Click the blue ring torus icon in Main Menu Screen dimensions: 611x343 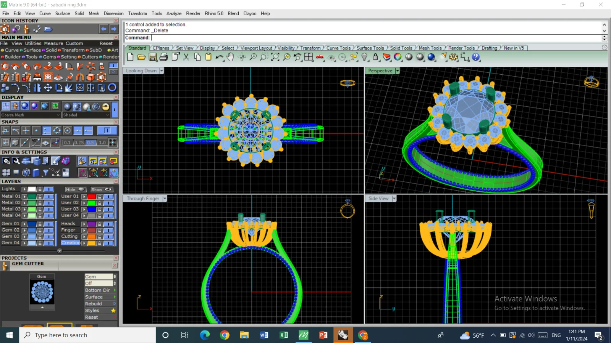112,88
